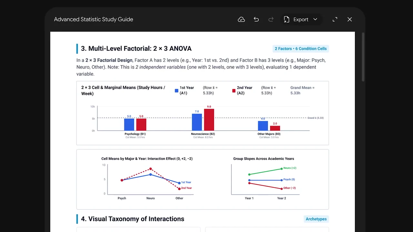Viewport: 413px width, 232px height.
Task: Click the 'Psychology (B1)' axis label
Action: pyautogui.click(x=135, y=134)
